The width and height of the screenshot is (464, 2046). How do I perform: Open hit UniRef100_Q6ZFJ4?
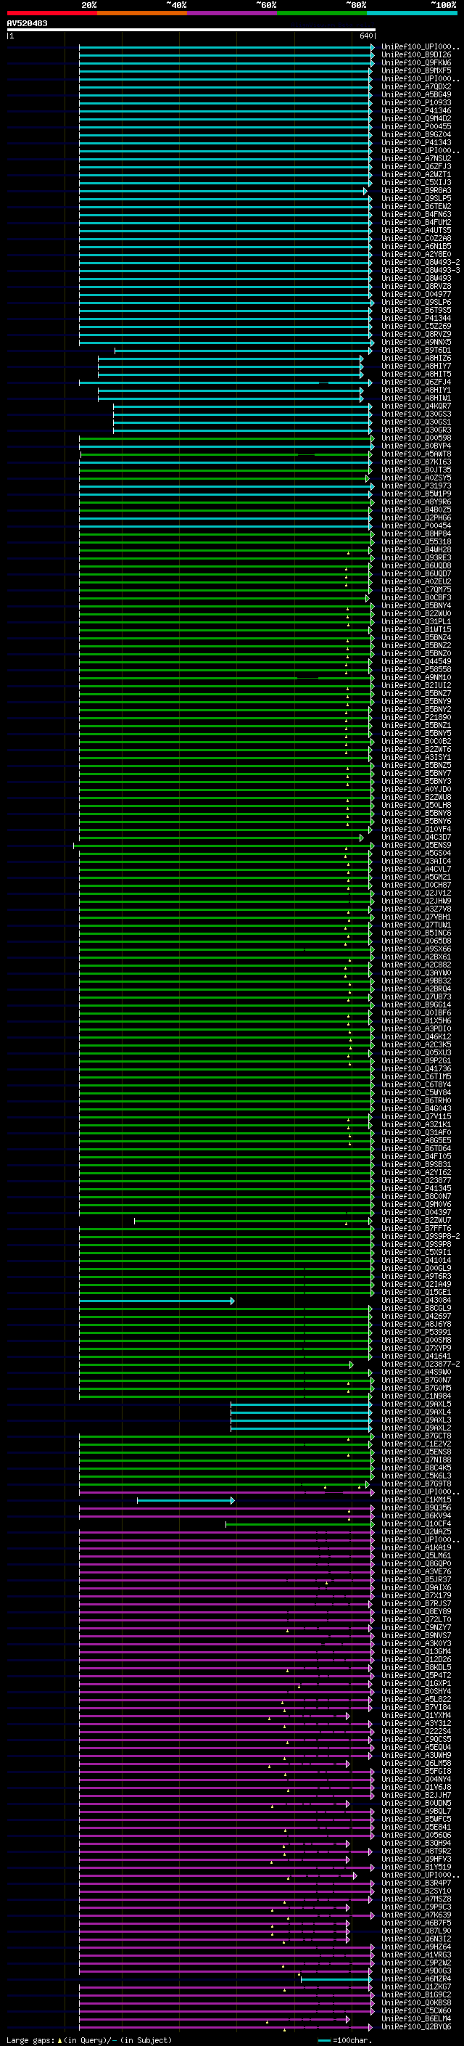pyautogui.click(x=416, y=382)
